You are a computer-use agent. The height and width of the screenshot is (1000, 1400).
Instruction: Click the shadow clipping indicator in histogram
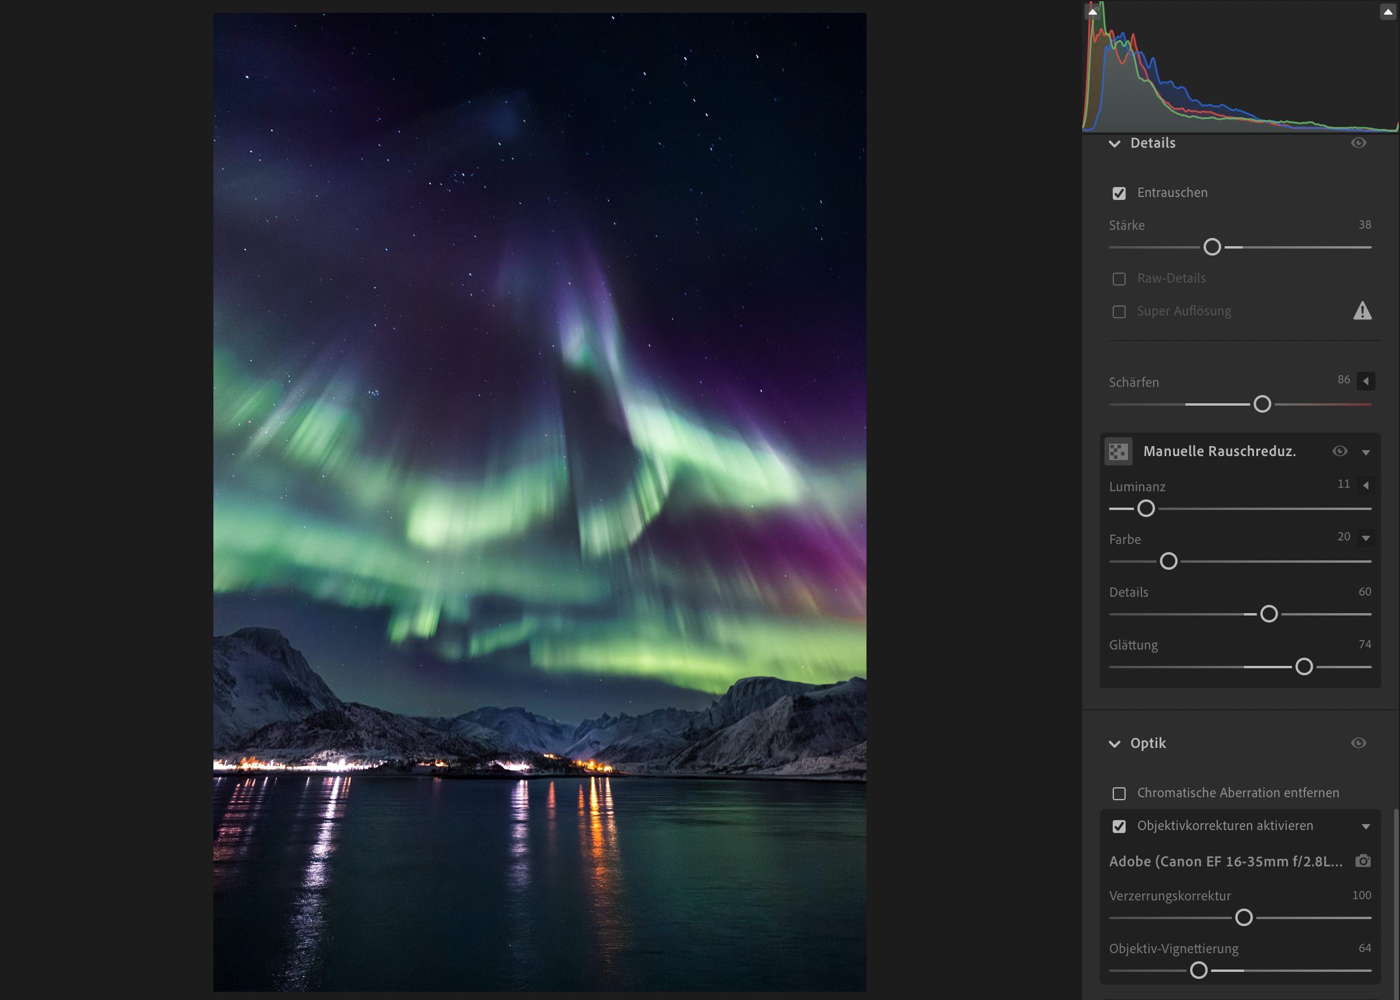(1093, 11)
